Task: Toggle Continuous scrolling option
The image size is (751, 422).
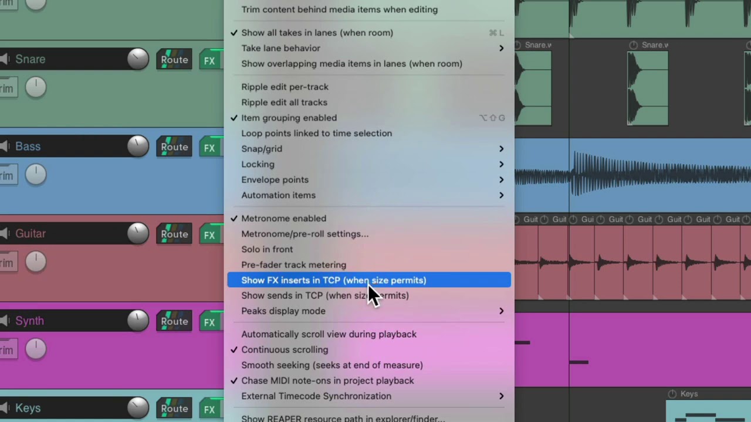Action: click(x=369, y=349)
